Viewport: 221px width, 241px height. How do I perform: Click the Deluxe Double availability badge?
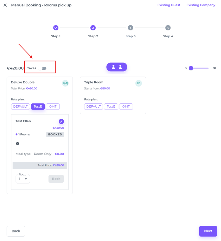click(x=65, y=83)
